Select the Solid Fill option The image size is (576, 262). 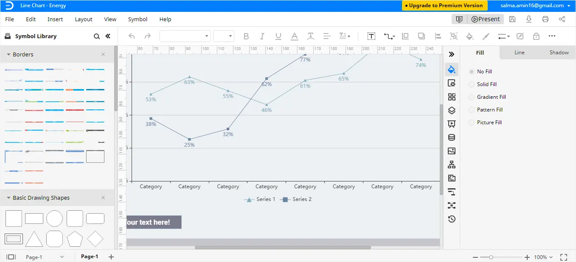tap(472, 84)
